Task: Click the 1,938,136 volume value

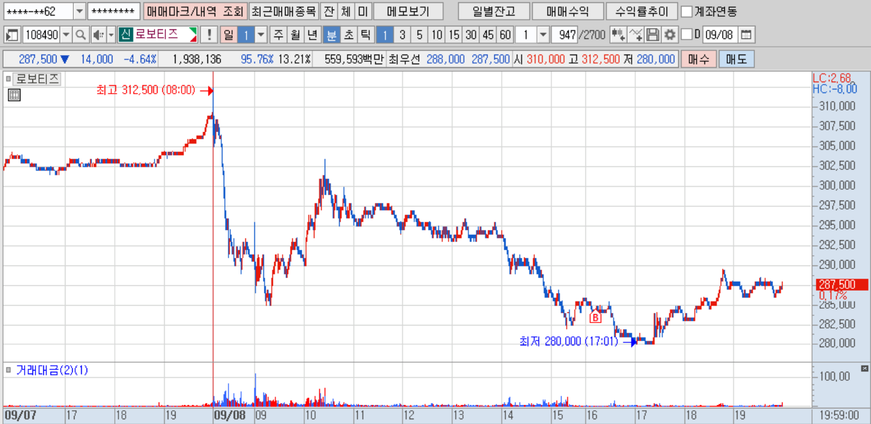Action: 197,59
